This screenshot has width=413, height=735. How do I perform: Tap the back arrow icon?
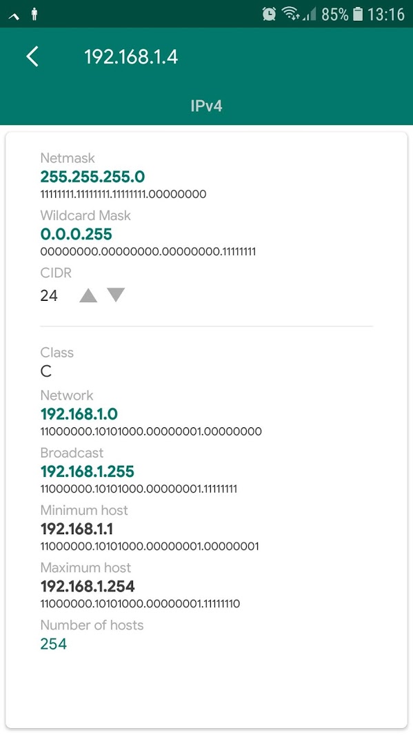point(32,57)
